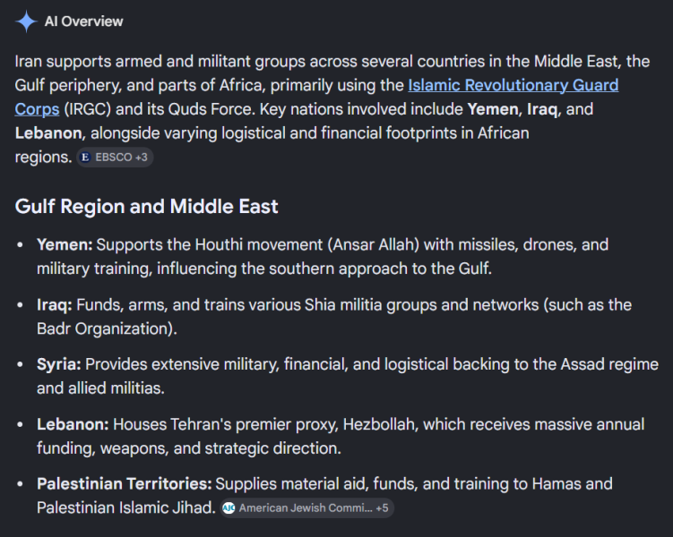Viewport: 673px width, 537px height.
Task: Open the EBSCO +3 source chip
Action: click(115, 158)
